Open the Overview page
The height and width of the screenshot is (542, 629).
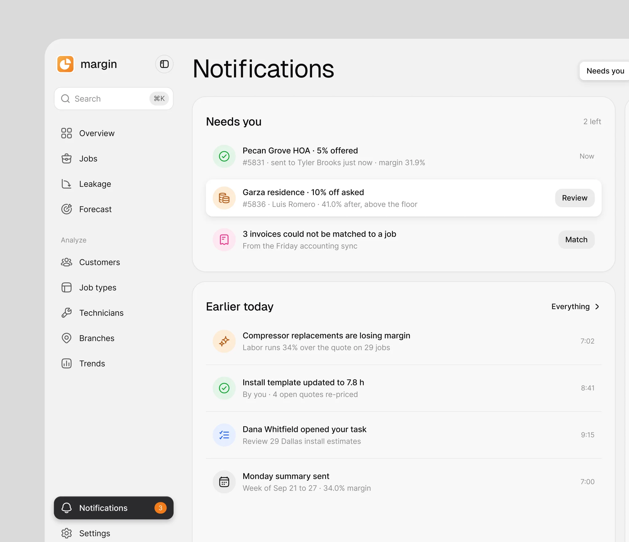pyautogui.click(x=114, y=133)
